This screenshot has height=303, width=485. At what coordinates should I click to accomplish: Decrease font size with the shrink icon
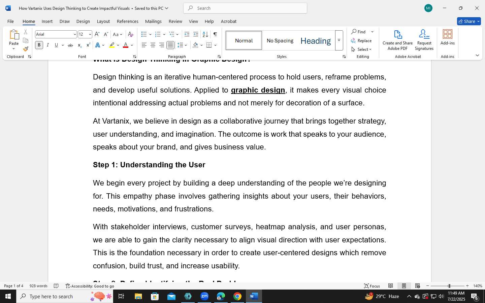(x=106, y=34)
